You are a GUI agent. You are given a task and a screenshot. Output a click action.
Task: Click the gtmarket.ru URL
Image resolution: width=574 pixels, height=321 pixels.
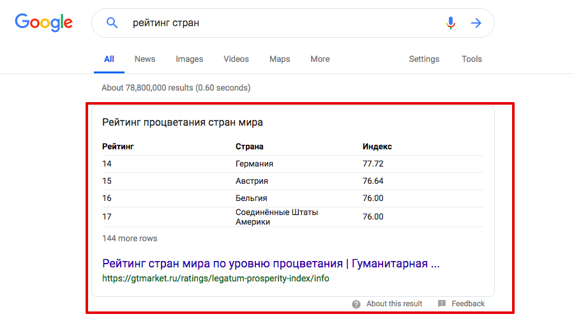tap(216, 278)
